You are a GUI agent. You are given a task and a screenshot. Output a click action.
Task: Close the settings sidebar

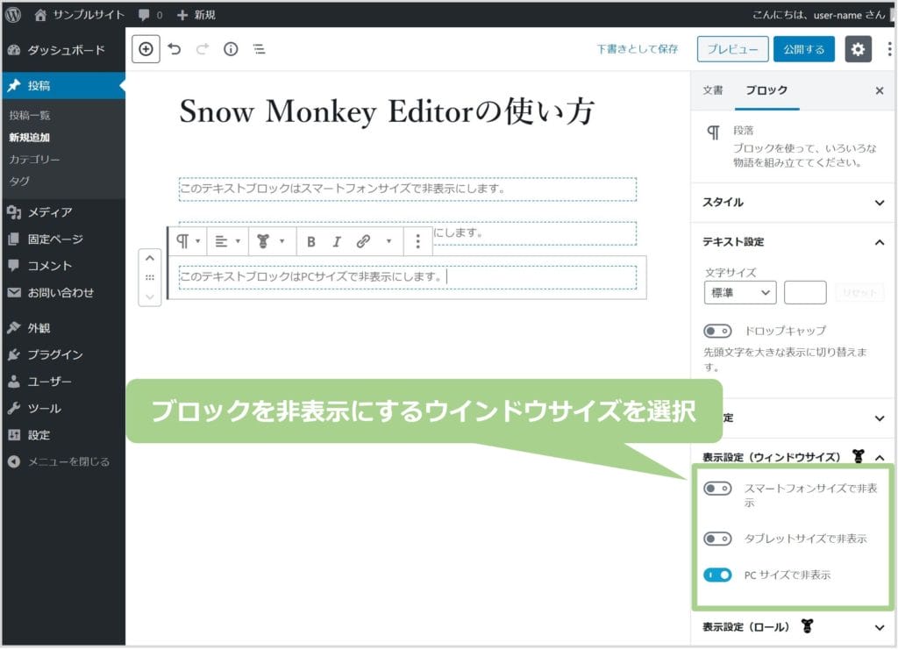880,90
